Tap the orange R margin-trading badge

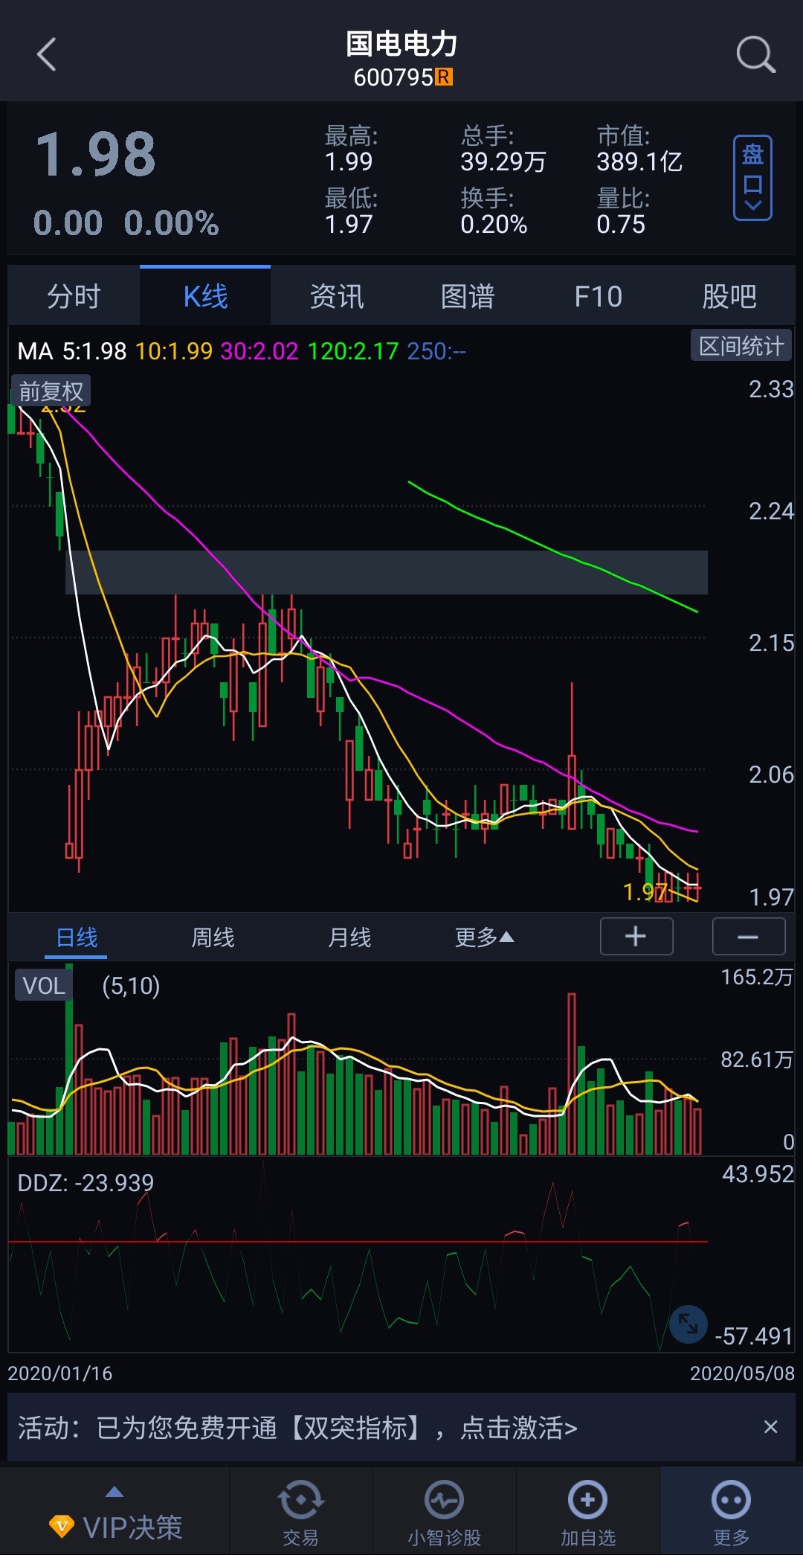[444, 77]
